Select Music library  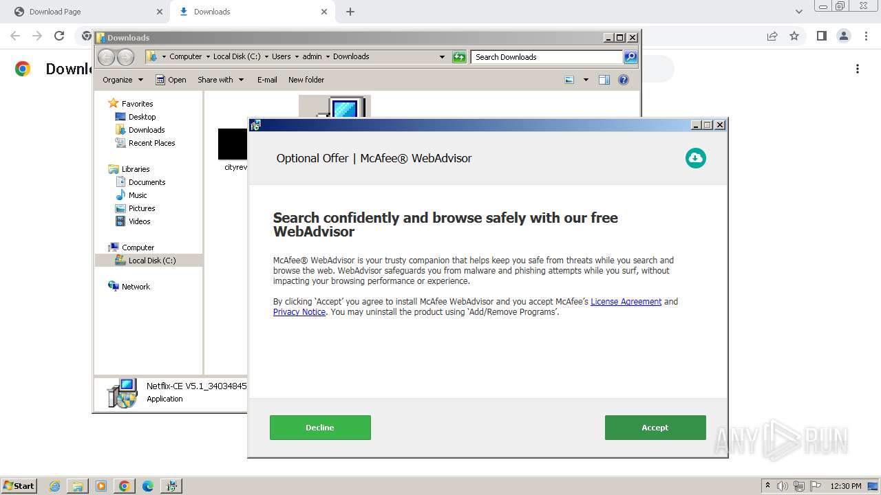(138, 195)
